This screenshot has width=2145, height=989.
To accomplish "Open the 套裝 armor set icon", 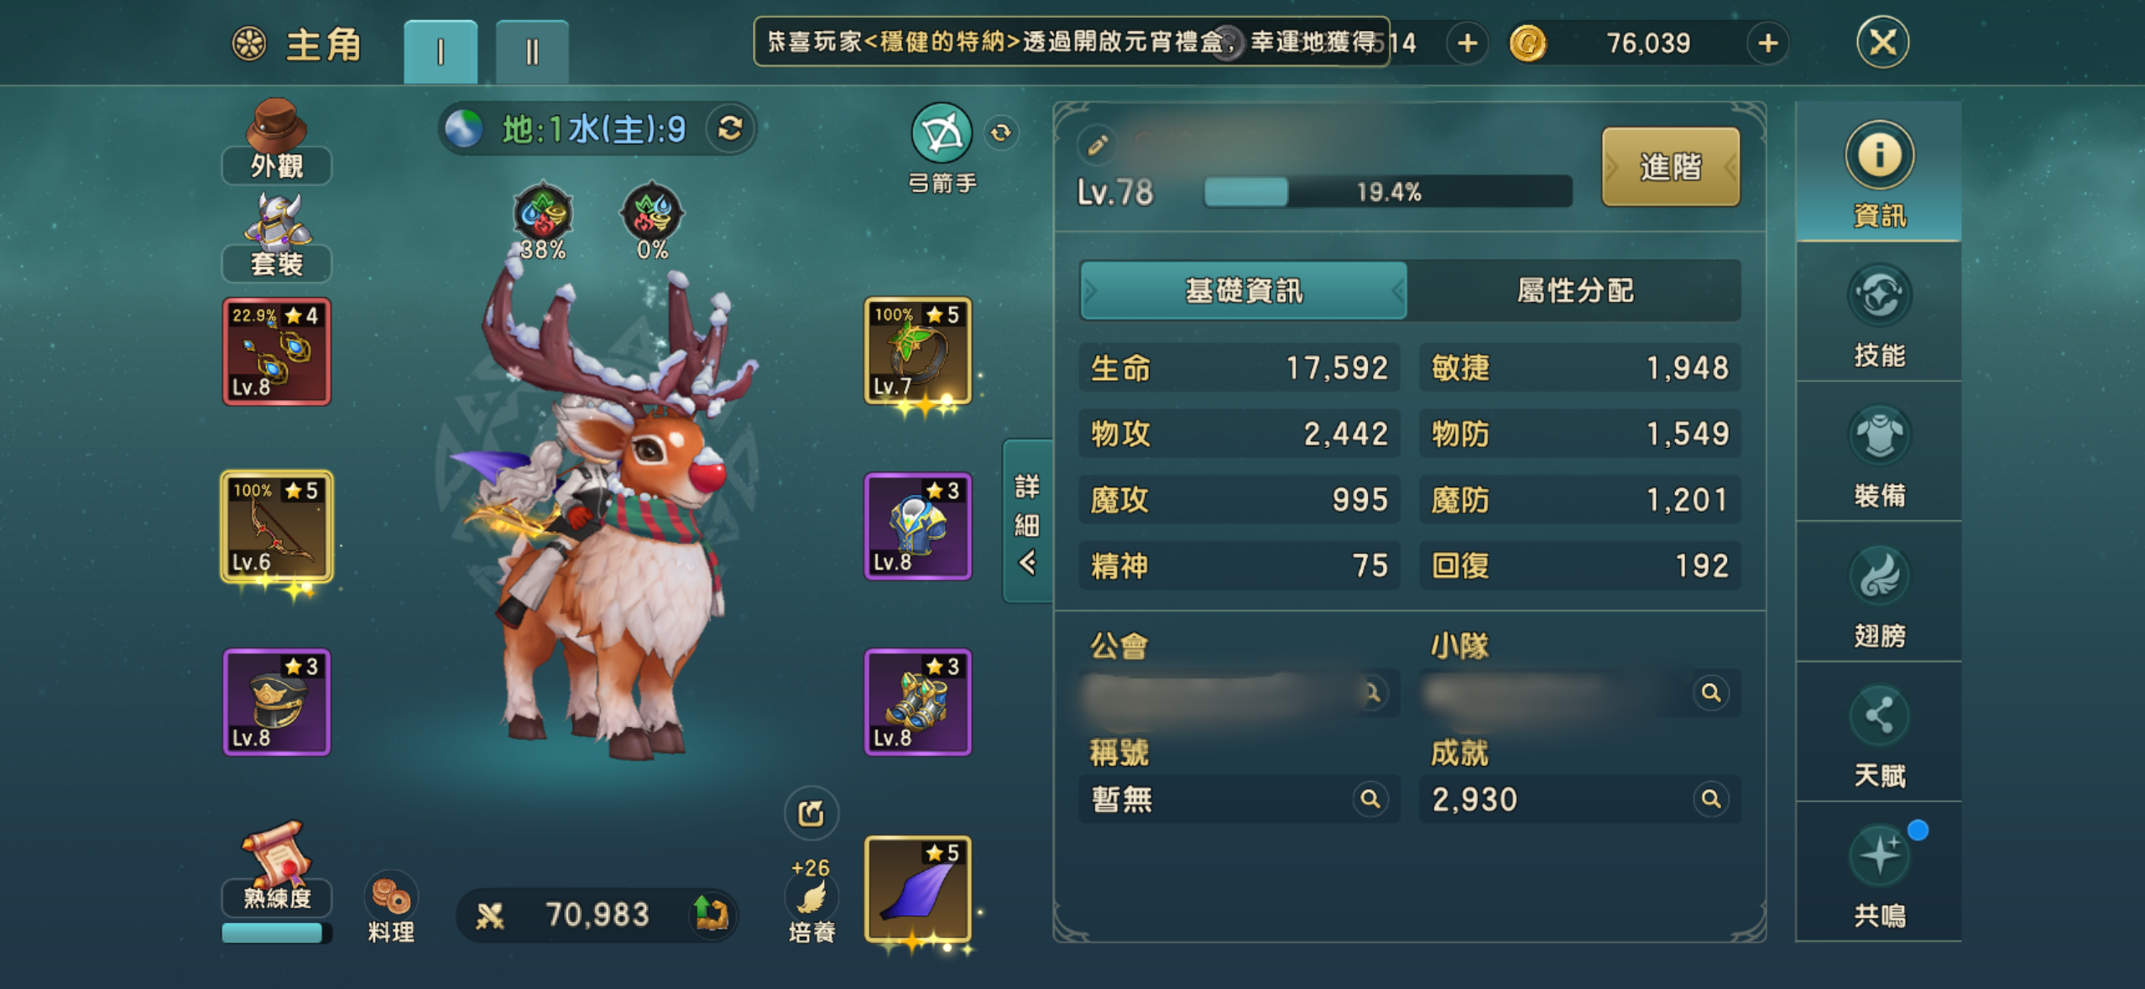I will click(x=276, y=237).
